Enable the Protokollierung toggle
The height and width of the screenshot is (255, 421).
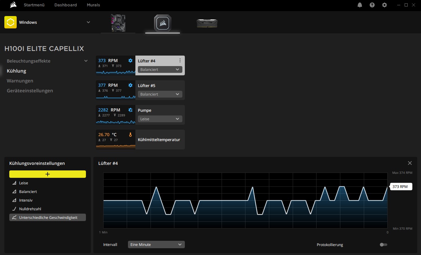pos(383,245)
